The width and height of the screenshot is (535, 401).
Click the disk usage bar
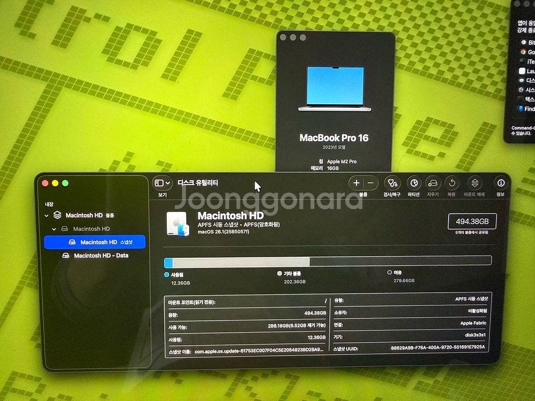coord(328,261)
